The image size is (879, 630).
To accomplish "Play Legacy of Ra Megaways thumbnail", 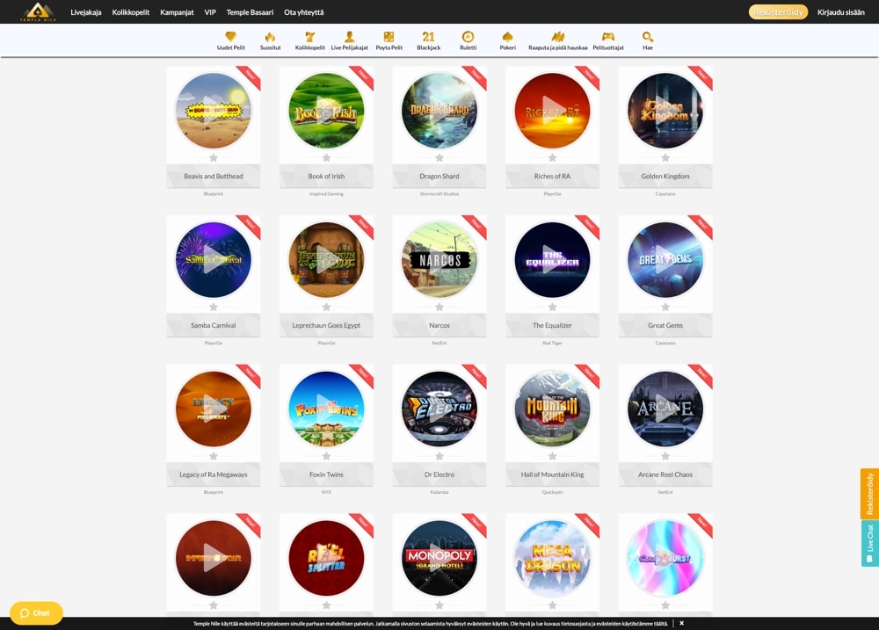I will click(213, 409).
